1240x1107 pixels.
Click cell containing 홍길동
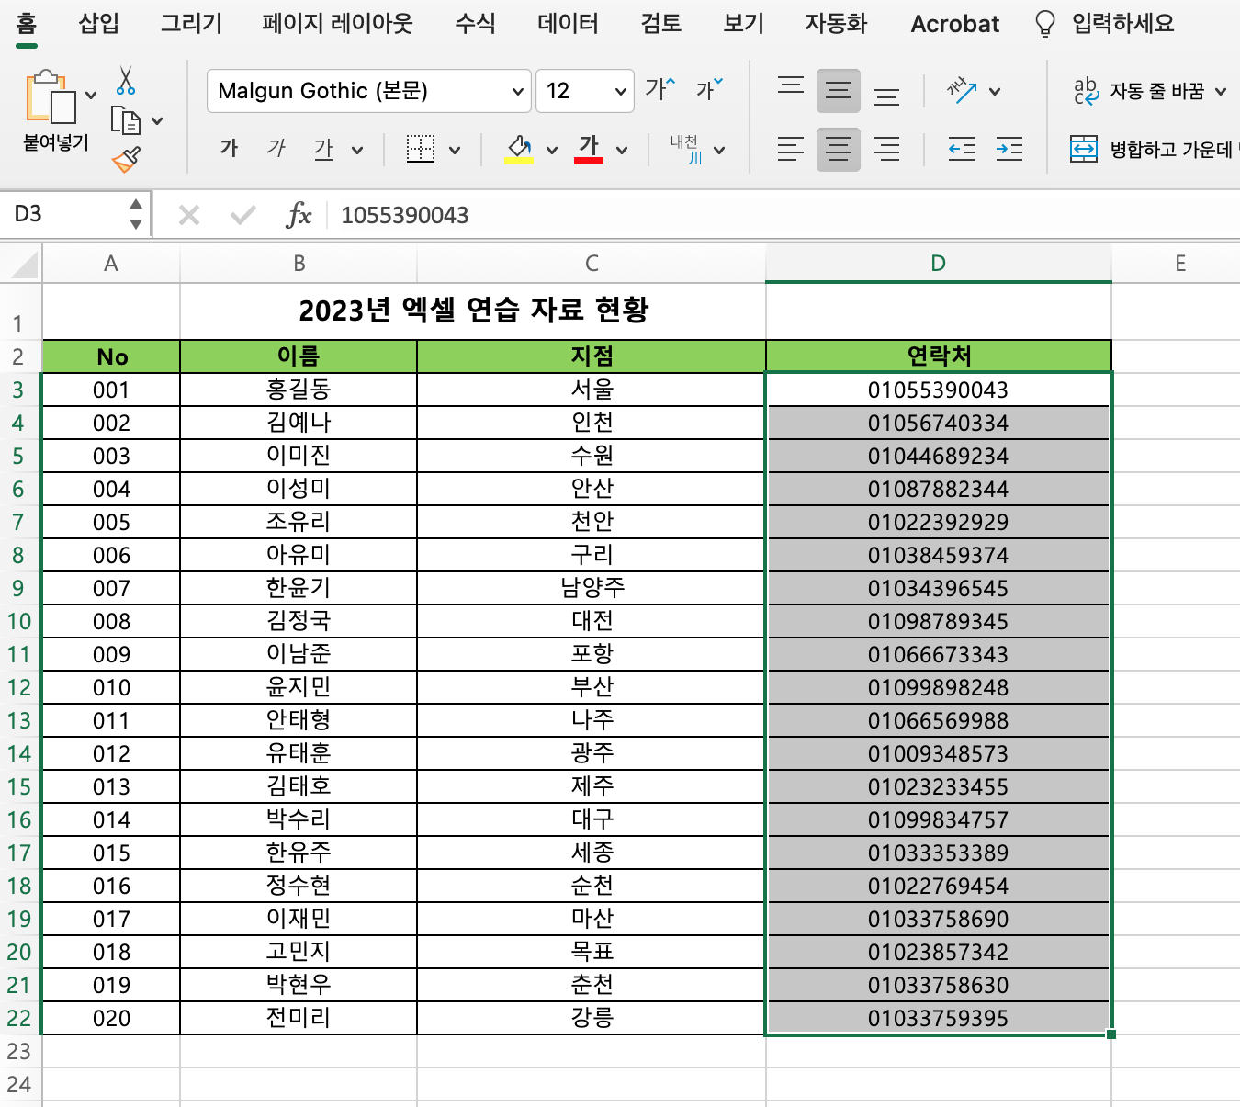[x=299, y=390]
